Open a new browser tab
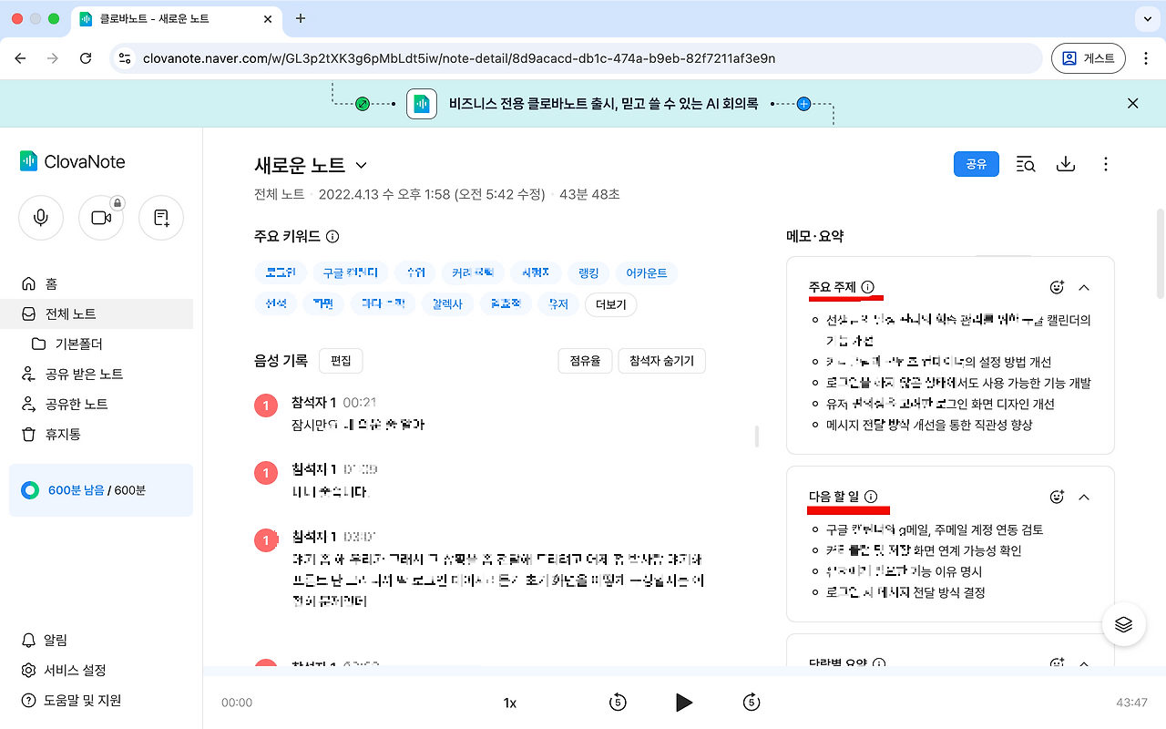This screenshot has width=1166, height=729. click(301, 18)
